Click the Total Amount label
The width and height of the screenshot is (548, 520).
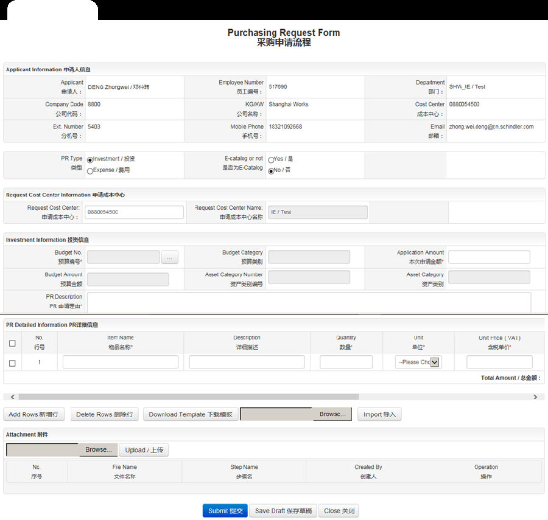(x=511, y=378)
